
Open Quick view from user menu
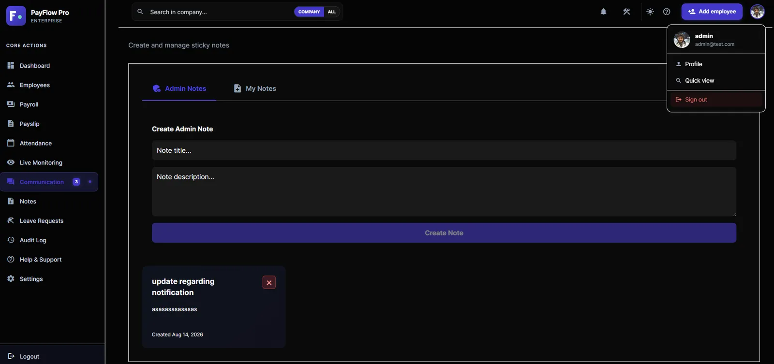pyautogui.click(x=716, y=80)
